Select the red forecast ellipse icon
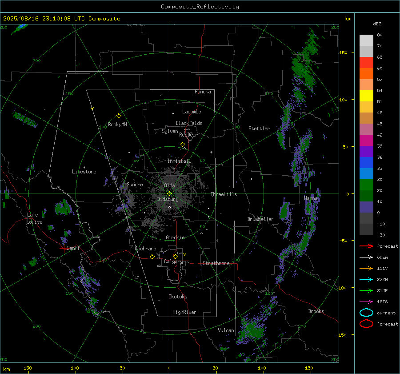The width and height of the screenshot is (400, 374). [x=366, y=324]
